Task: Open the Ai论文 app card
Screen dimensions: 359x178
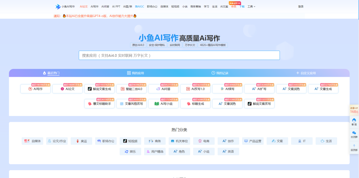Action: [68, 89]
